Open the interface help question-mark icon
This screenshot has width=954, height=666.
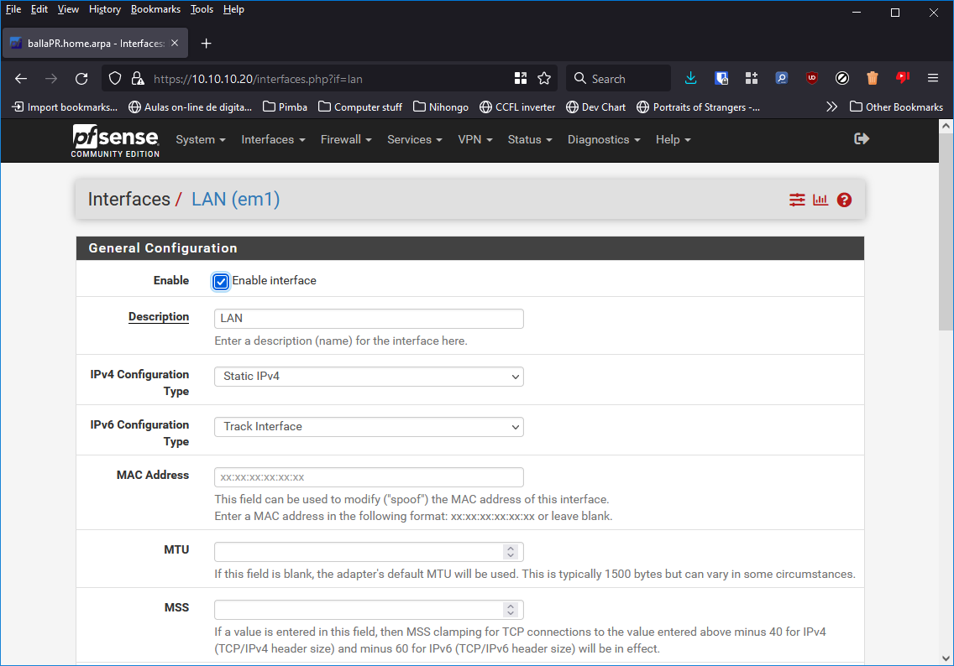pyautogui.click(x=844, y=200)
